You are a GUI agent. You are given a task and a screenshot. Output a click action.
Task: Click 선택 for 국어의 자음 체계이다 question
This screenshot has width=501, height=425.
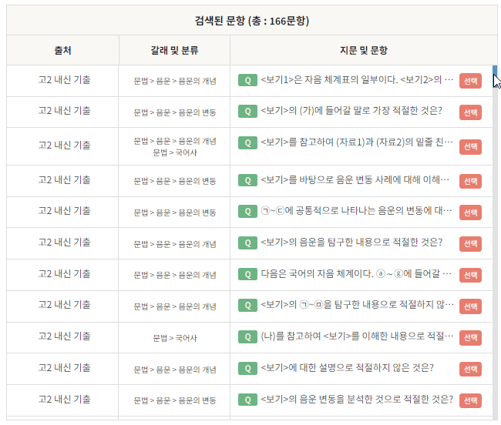coord(470,275)
